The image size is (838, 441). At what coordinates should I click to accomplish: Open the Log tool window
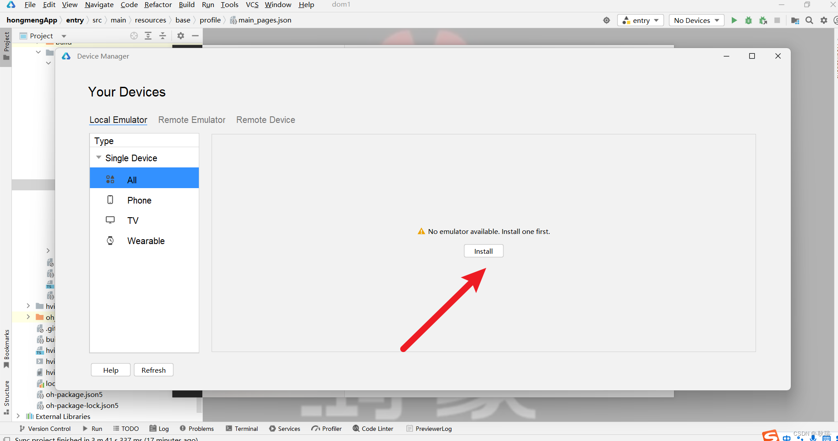click(159, 429)
